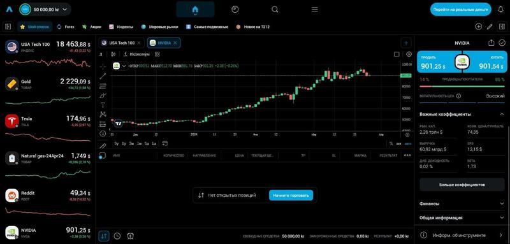
Task: Open the home tab icon
Action: point(195,10)
